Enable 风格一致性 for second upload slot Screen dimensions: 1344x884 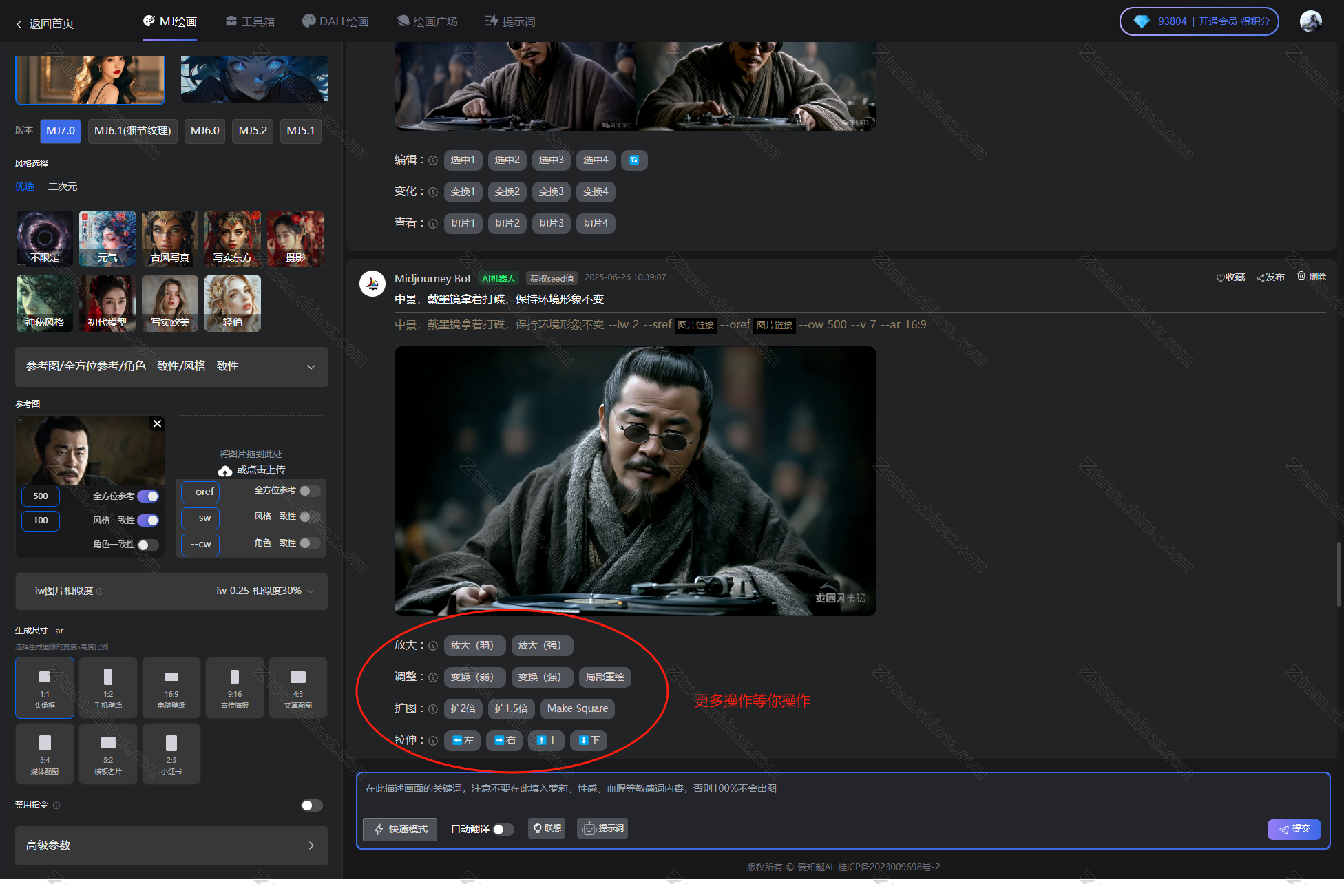310,516
